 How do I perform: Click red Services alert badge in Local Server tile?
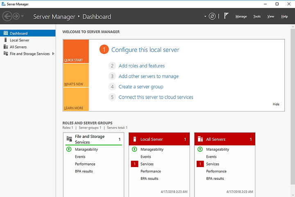pos(134,164)
